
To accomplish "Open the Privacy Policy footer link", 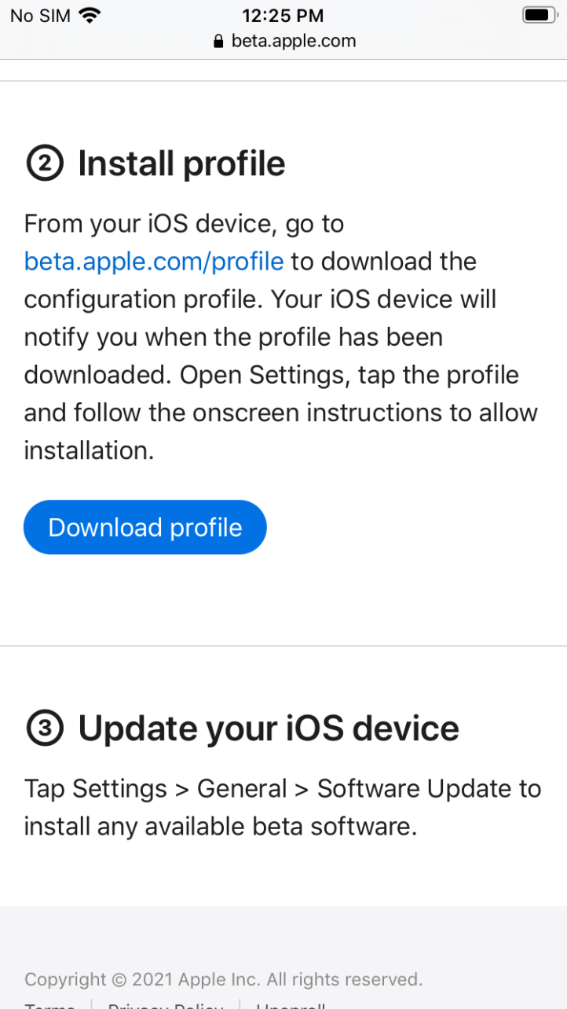I will [x=165, y=1004].
